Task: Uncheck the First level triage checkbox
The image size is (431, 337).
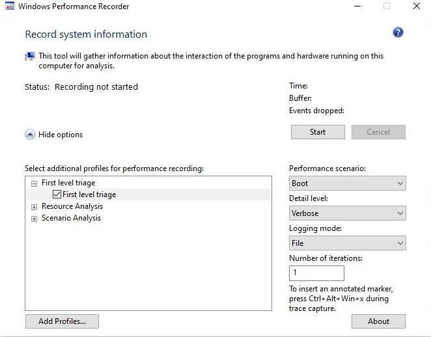Action: tap(57, 195)
